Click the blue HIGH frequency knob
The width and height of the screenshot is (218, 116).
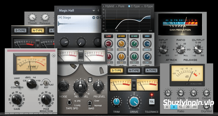tap(147, 44)
